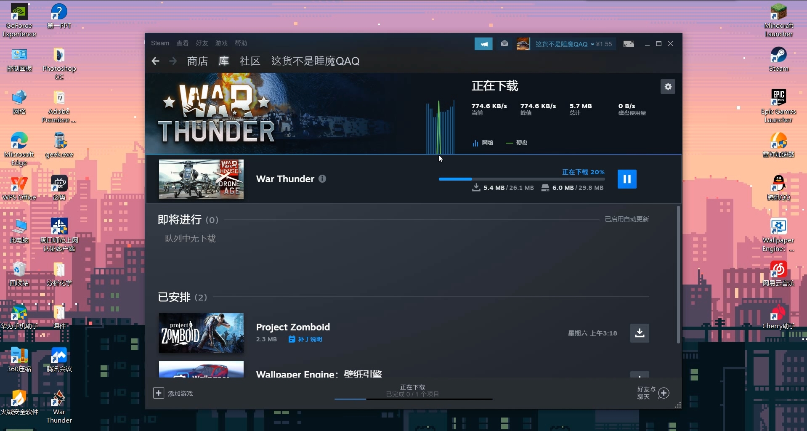This screenshot has width=807, height=431.
Task: Go forward with the right arrow
Action: pos(173,61)
